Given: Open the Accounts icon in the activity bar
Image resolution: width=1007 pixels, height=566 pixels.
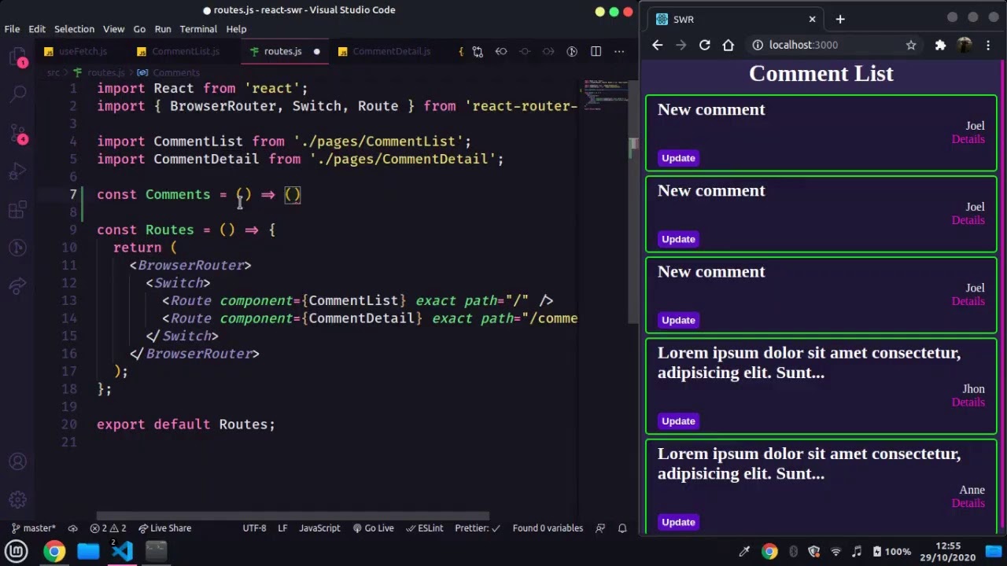Looking at the screenshot, I should click(17, 462).
